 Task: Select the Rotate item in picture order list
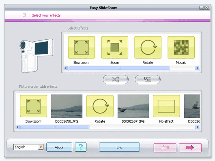[x=100, y=106]
